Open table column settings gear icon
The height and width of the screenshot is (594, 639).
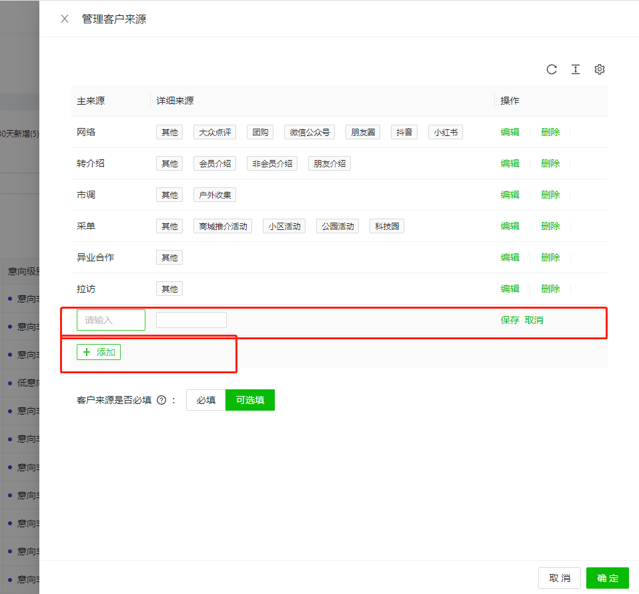(600, 69)
